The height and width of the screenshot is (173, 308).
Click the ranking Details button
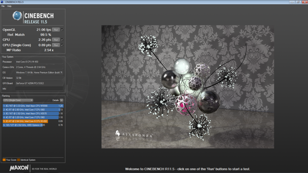tap(62, 100)
